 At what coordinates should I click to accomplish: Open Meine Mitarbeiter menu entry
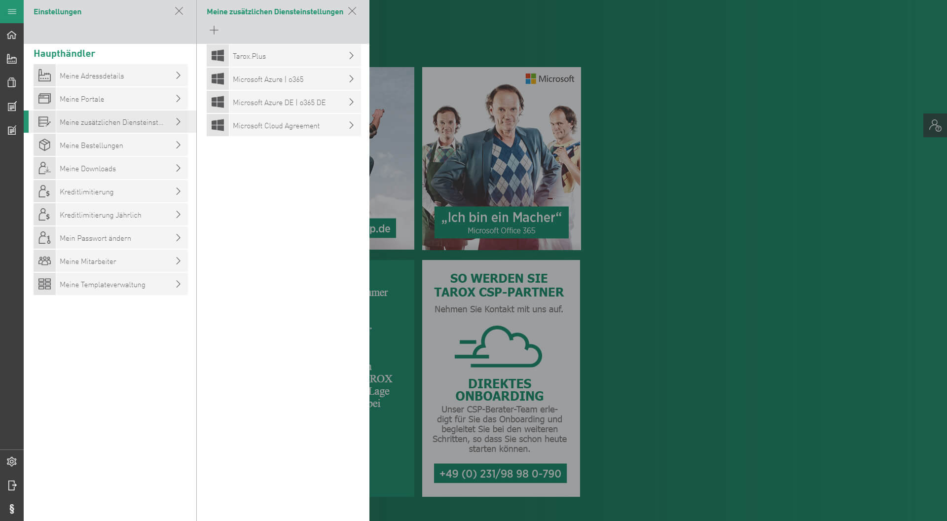[110, 261]
